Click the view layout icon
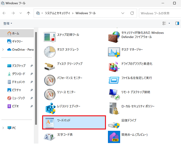This screenshot has height=144, width=181. click(164, 23)
